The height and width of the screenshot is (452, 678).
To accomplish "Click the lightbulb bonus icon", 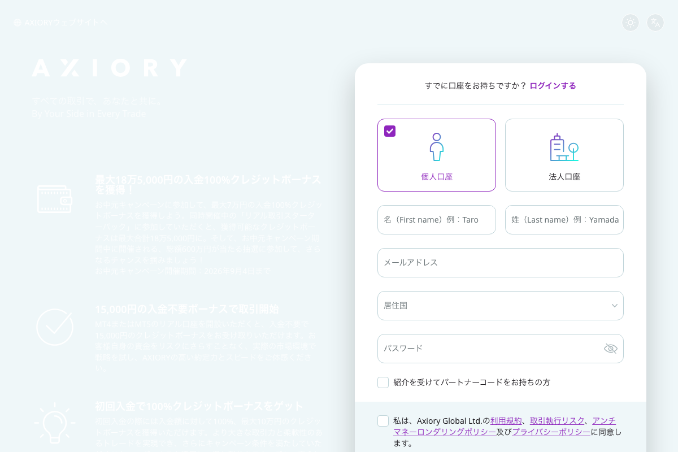I will [x=54, y=423].
